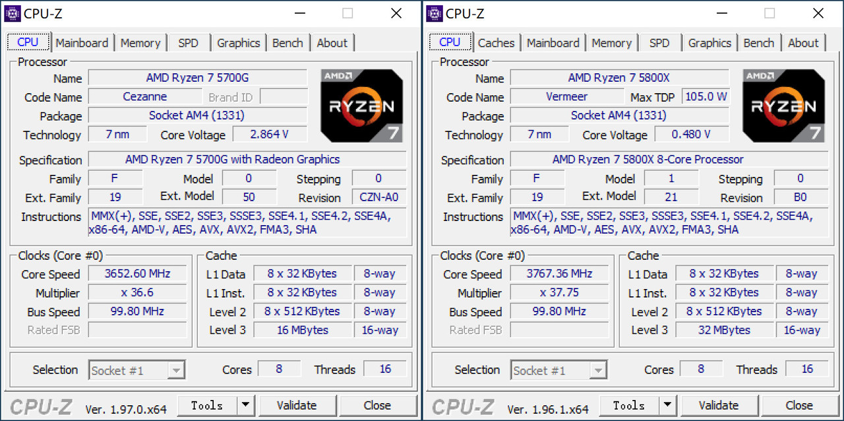Image resolution: width=844 pixels, height=421 pixels.
Task: Click Tools button in left window
Action: pos(207,405)
